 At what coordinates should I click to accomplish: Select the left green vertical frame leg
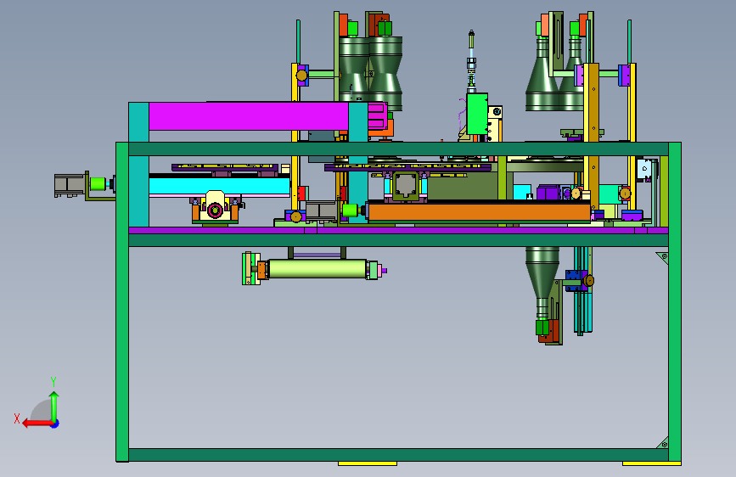[x=122, y=302]
